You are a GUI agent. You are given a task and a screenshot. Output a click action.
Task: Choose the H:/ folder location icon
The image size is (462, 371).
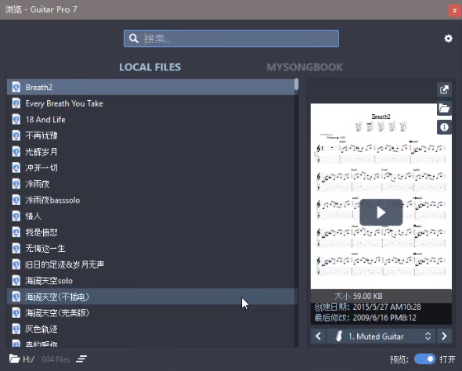click(14, 358)
